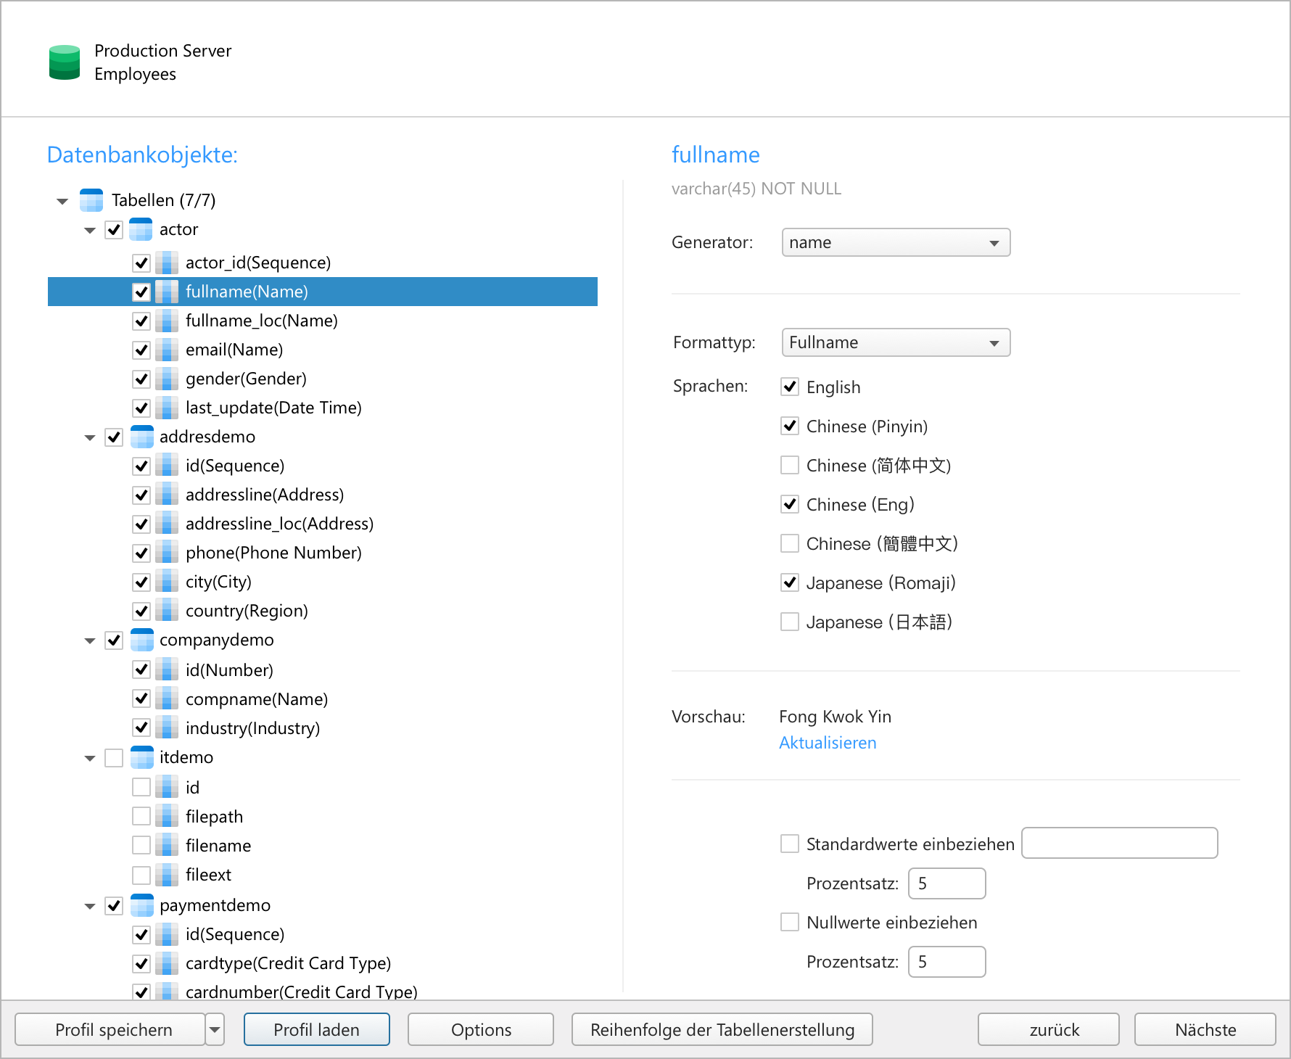The image size is (1291, 1059).
Task: Click column icon beside cardtype(Credit Card Type)
Action: pos(168,963)
